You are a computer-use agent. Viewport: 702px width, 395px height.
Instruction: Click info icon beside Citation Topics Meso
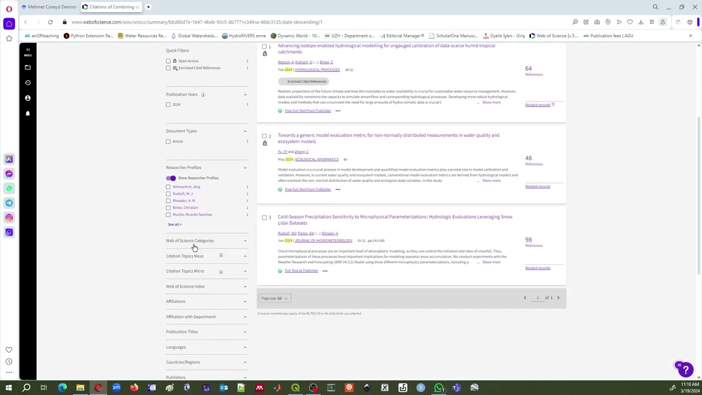click(x=221, y=256)
